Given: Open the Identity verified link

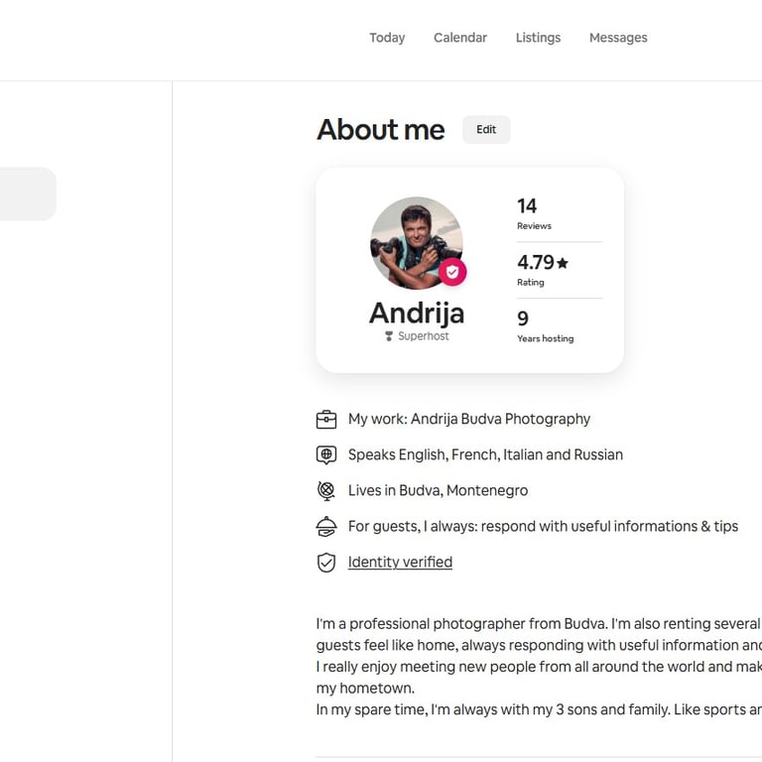Looking at the screenshot, I should click(400, 563).
